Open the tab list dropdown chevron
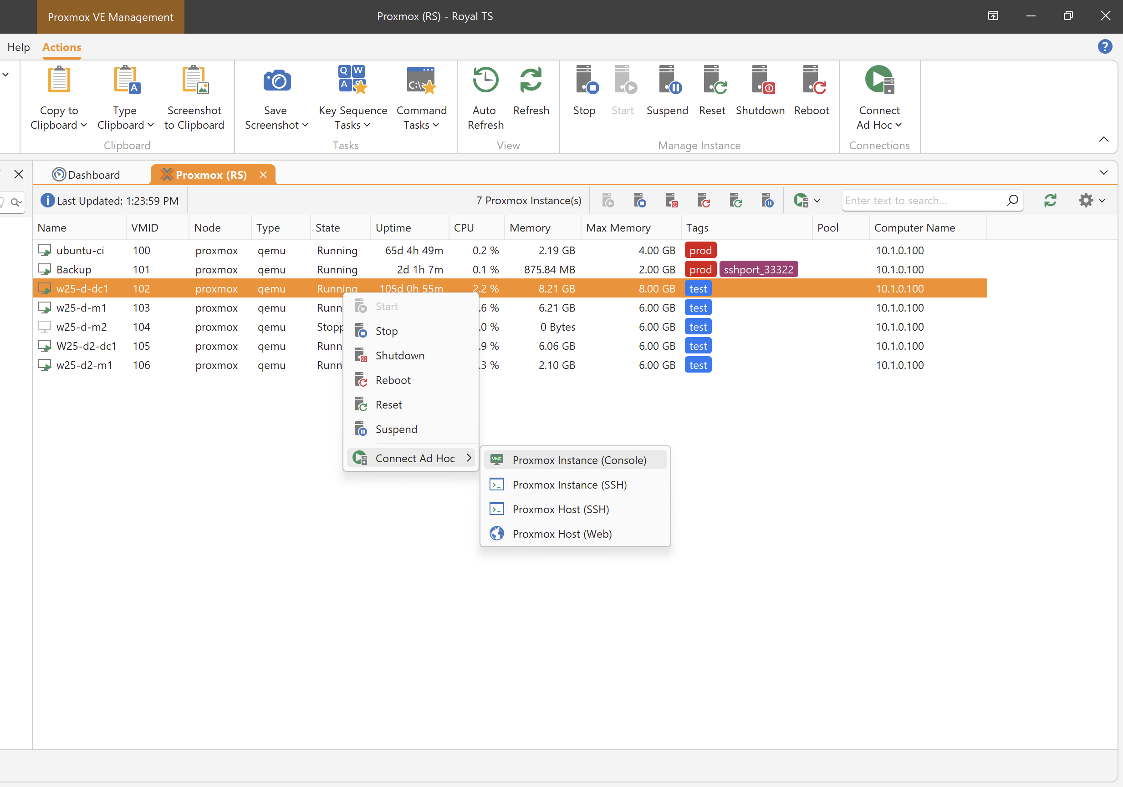The height and width of the screenshot is (787, 1123). (1103, 172)
